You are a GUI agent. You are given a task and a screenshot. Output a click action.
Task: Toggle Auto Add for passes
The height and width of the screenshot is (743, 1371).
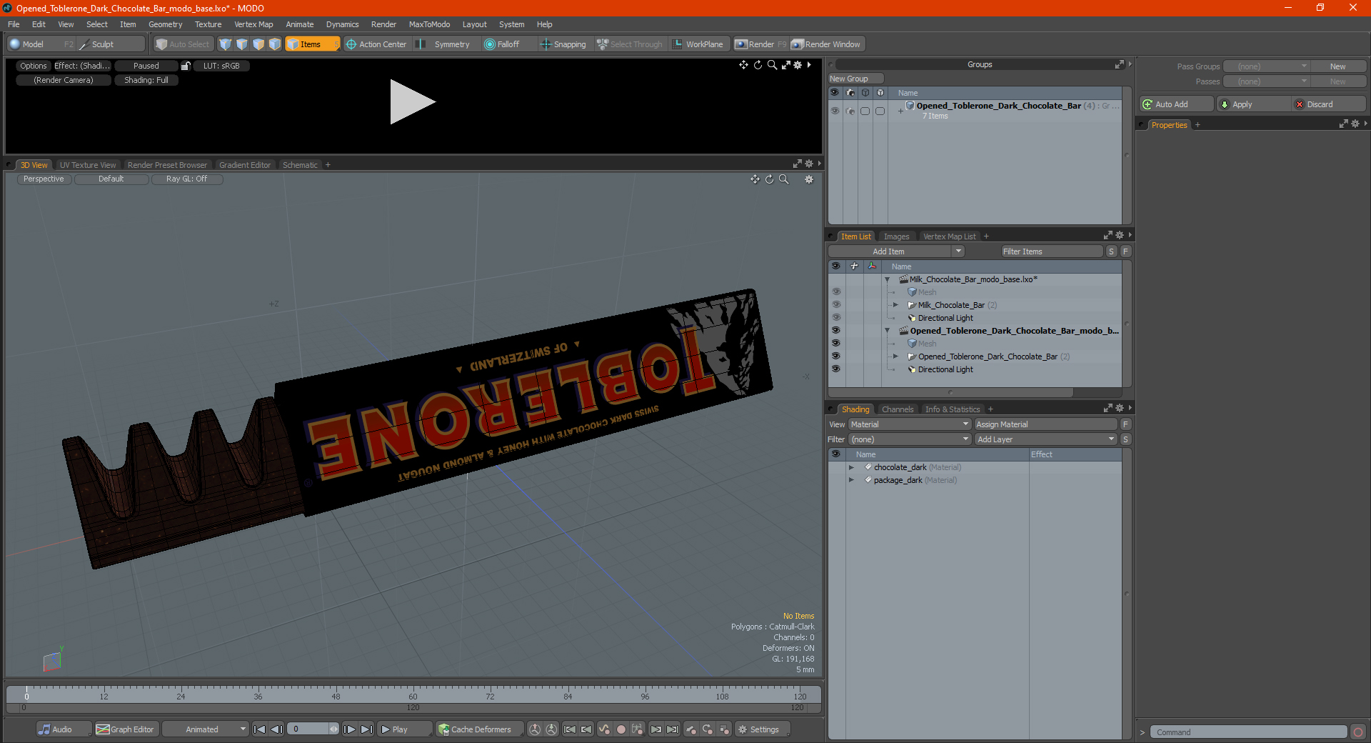(1177, 104)
